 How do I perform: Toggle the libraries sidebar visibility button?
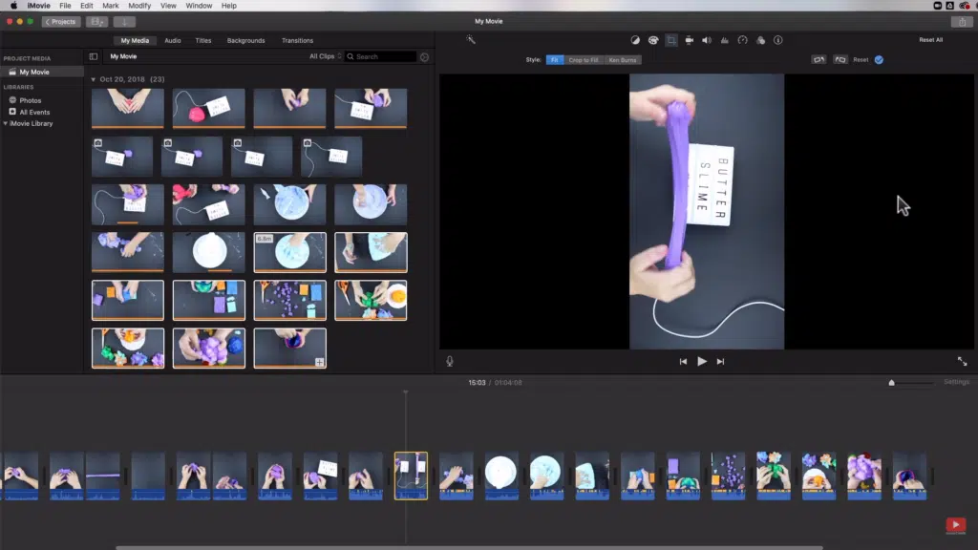point(94,56)
